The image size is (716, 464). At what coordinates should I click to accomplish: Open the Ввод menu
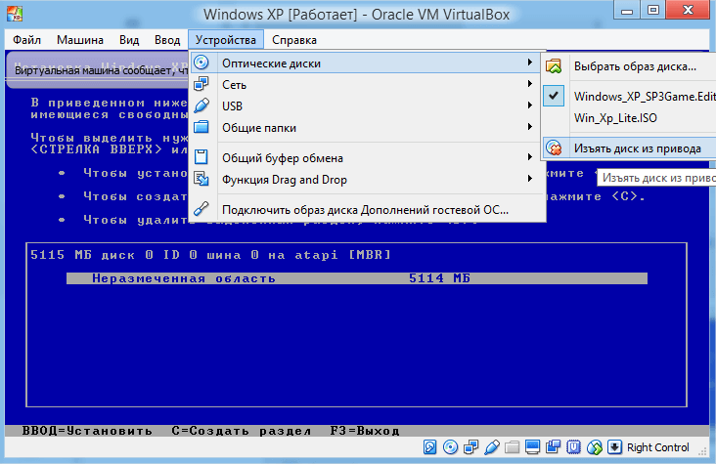click(x=167, y=40)
